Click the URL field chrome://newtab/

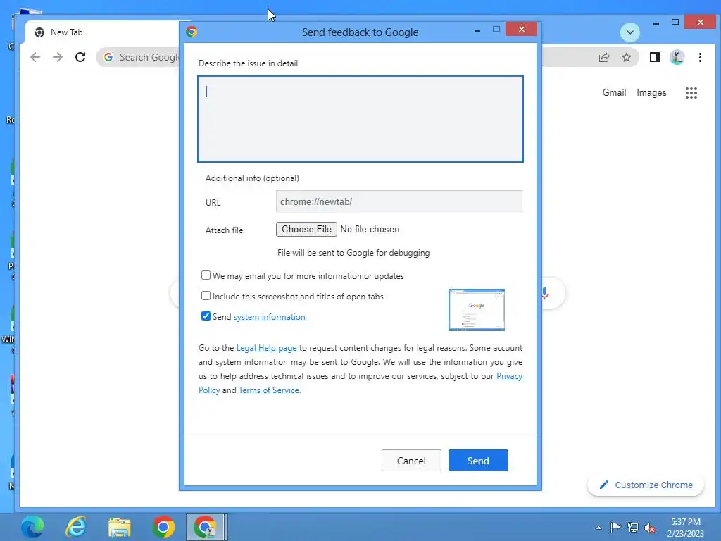pyautogui.click(x=399, y=202)
